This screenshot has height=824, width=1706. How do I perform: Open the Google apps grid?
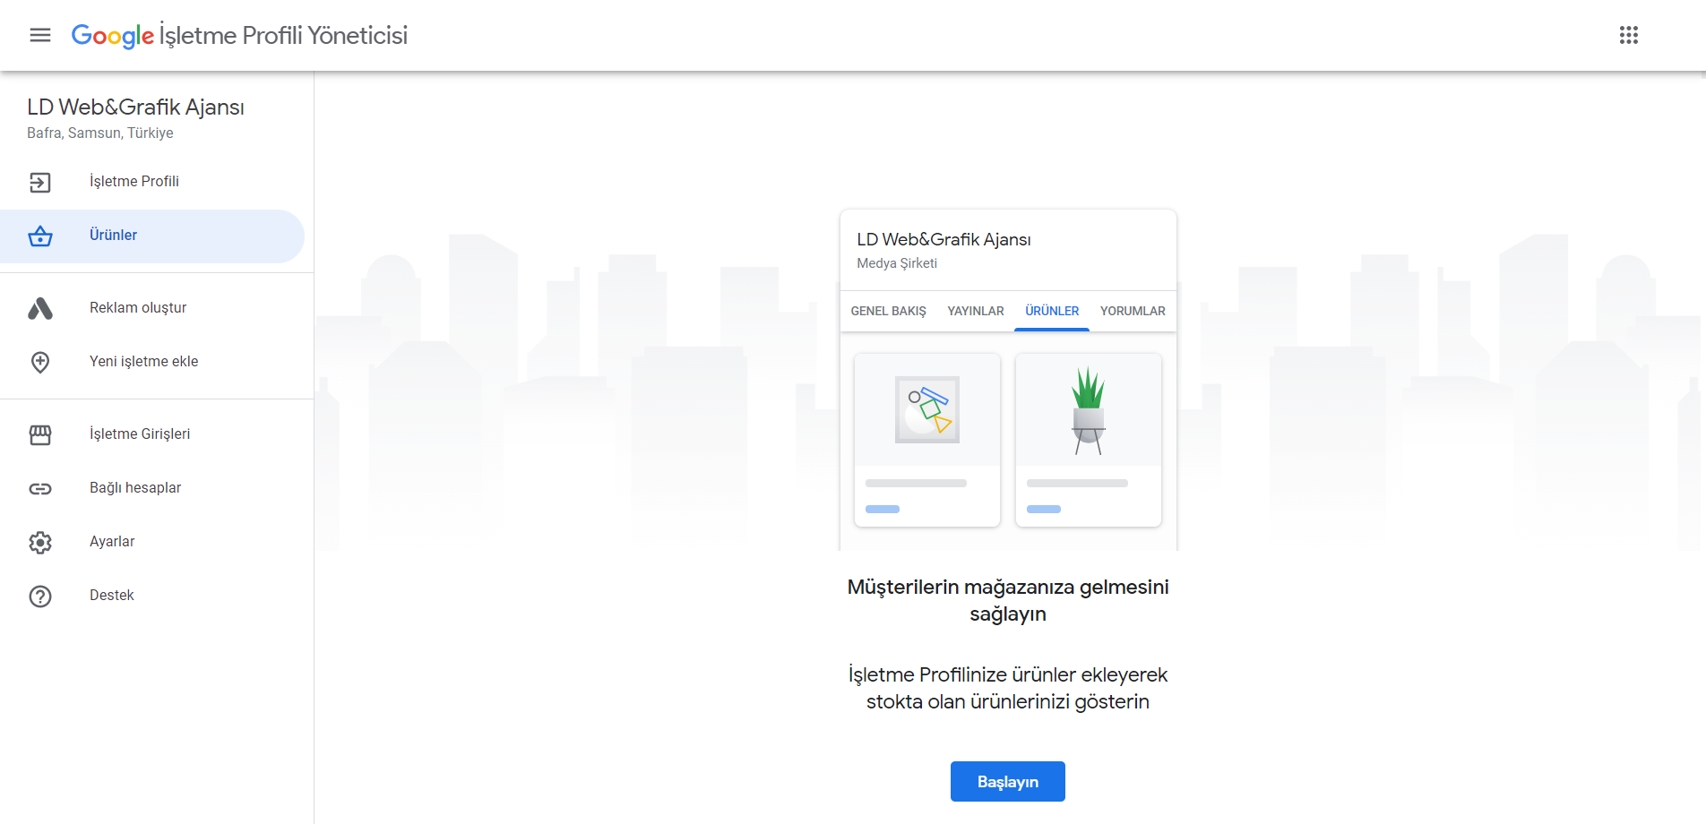[1629, 35]
